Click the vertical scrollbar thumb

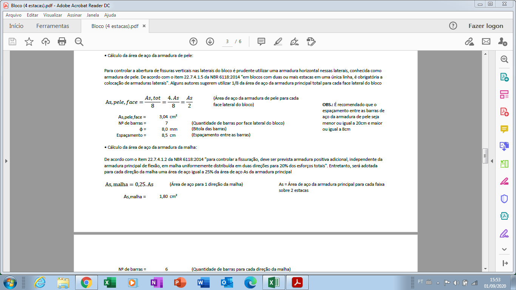[485, 156]
